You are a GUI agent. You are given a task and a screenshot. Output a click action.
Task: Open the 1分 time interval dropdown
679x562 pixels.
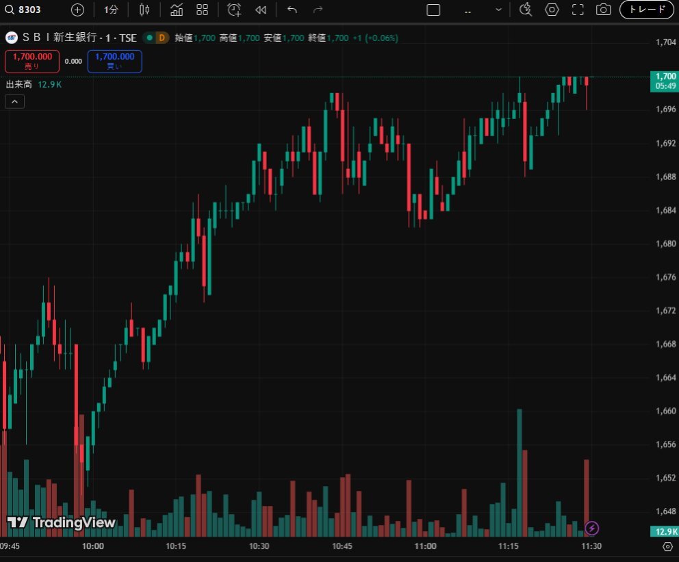[111, 10]
